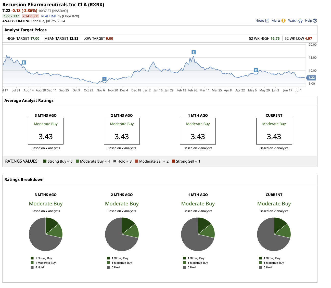
Task: Click the REALTIME link
Action: [49, 16]
